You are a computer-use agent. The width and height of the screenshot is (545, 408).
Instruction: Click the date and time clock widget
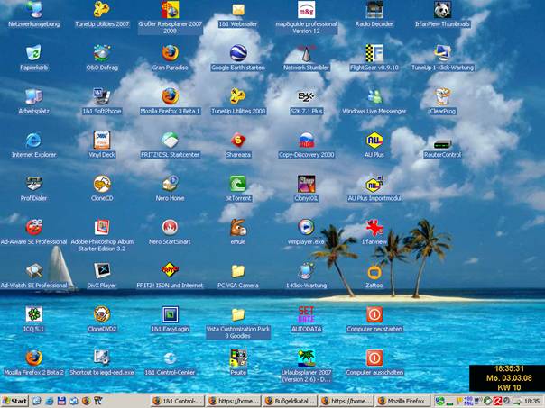pos(506,378)
